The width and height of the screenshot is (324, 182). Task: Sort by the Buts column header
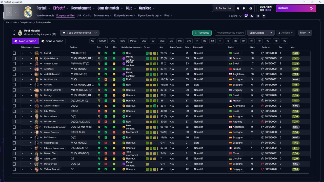[252, 47]
